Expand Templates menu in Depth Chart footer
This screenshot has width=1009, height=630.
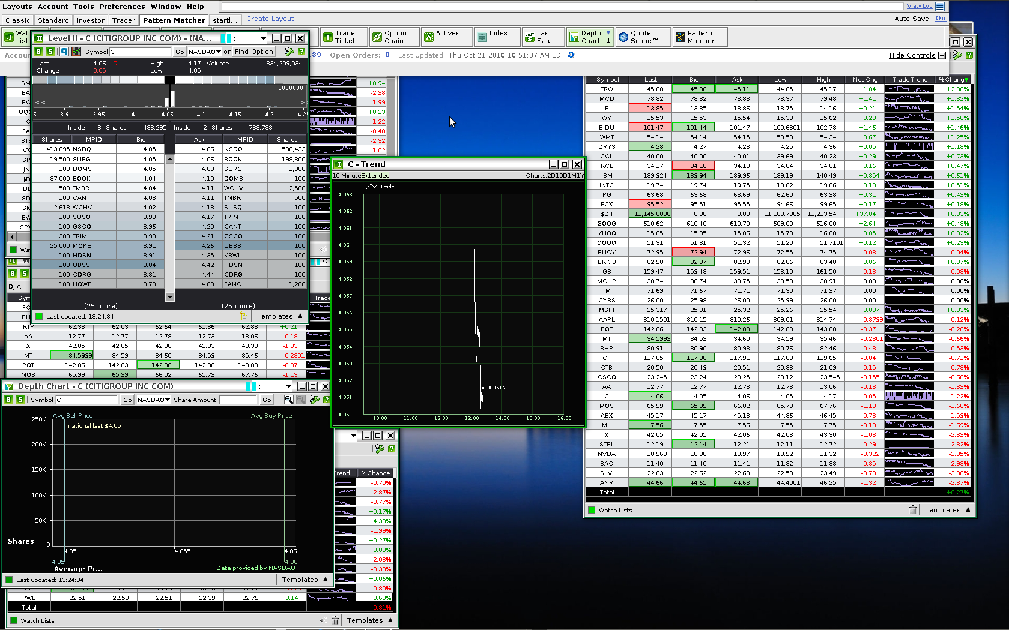point(305,580)
